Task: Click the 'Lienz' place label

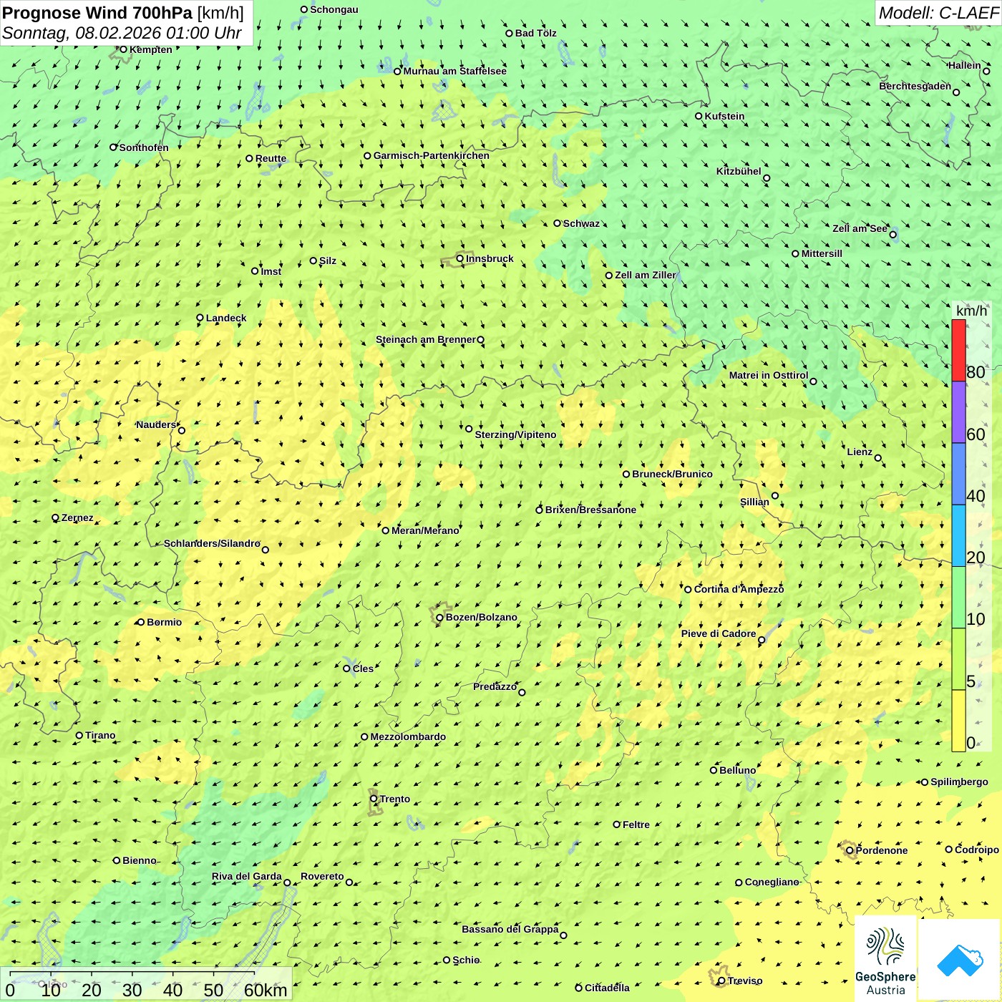Action: pos(860,452)
